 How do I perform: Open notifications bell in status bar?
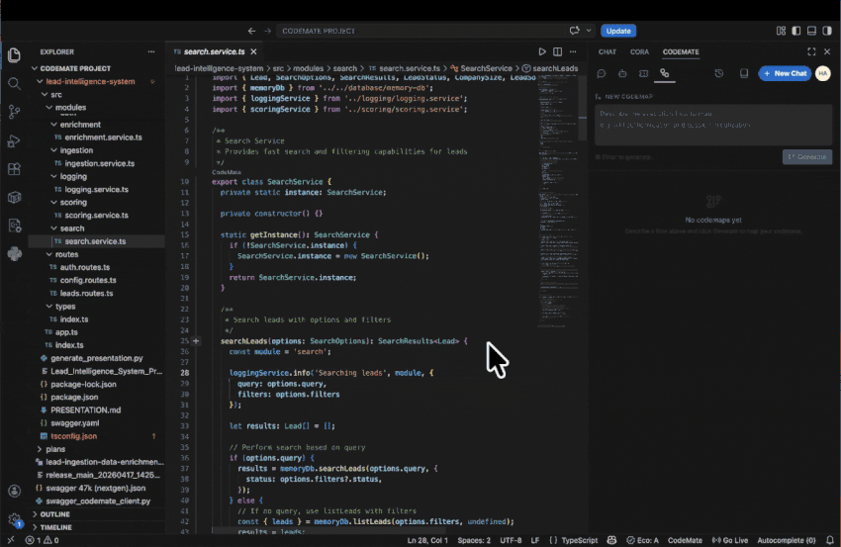point(830,540)
